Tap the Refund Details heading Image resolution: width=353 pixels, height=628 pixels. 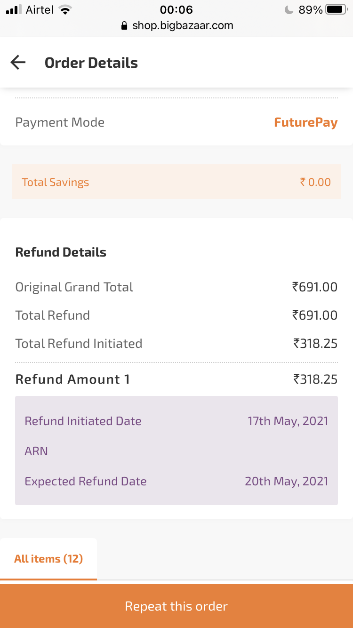[x=61, y=252]
